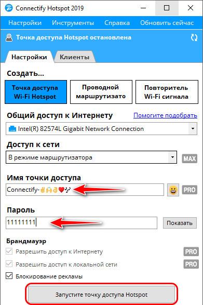Open the Справка menu

point(117,23)
